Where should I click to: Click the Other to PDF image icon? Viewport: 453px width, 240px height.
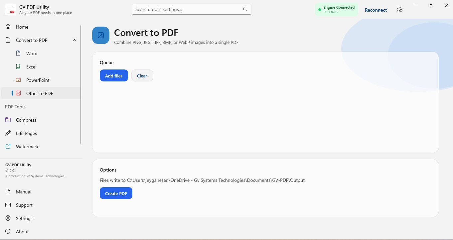pos(18,93)
